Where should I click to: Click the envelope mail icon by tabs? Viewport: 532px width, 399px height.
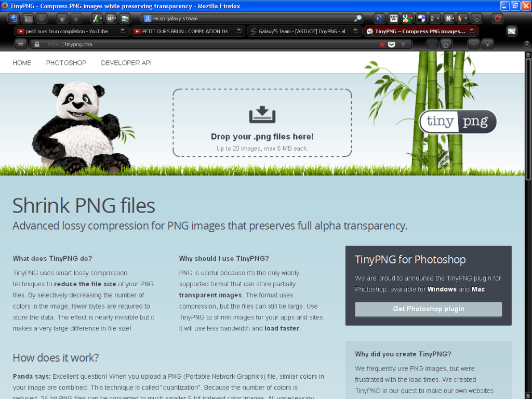512,31
